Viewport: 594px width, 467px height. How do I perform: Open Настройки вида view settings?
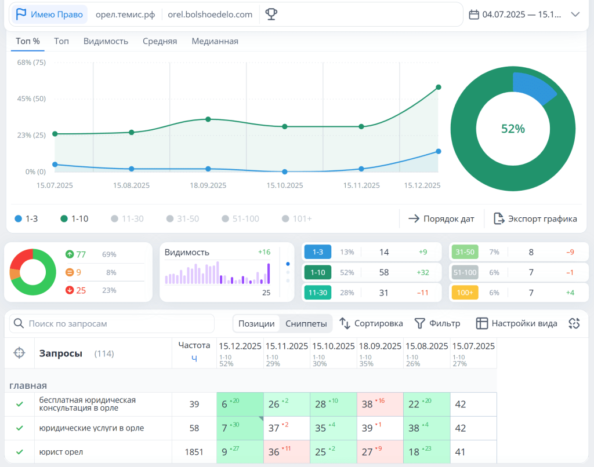tap(516, 323)
